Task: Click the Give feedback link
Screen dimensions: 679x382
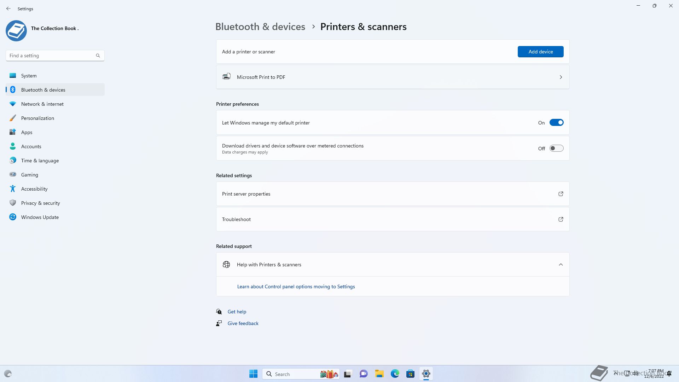Action: point(243,323)
